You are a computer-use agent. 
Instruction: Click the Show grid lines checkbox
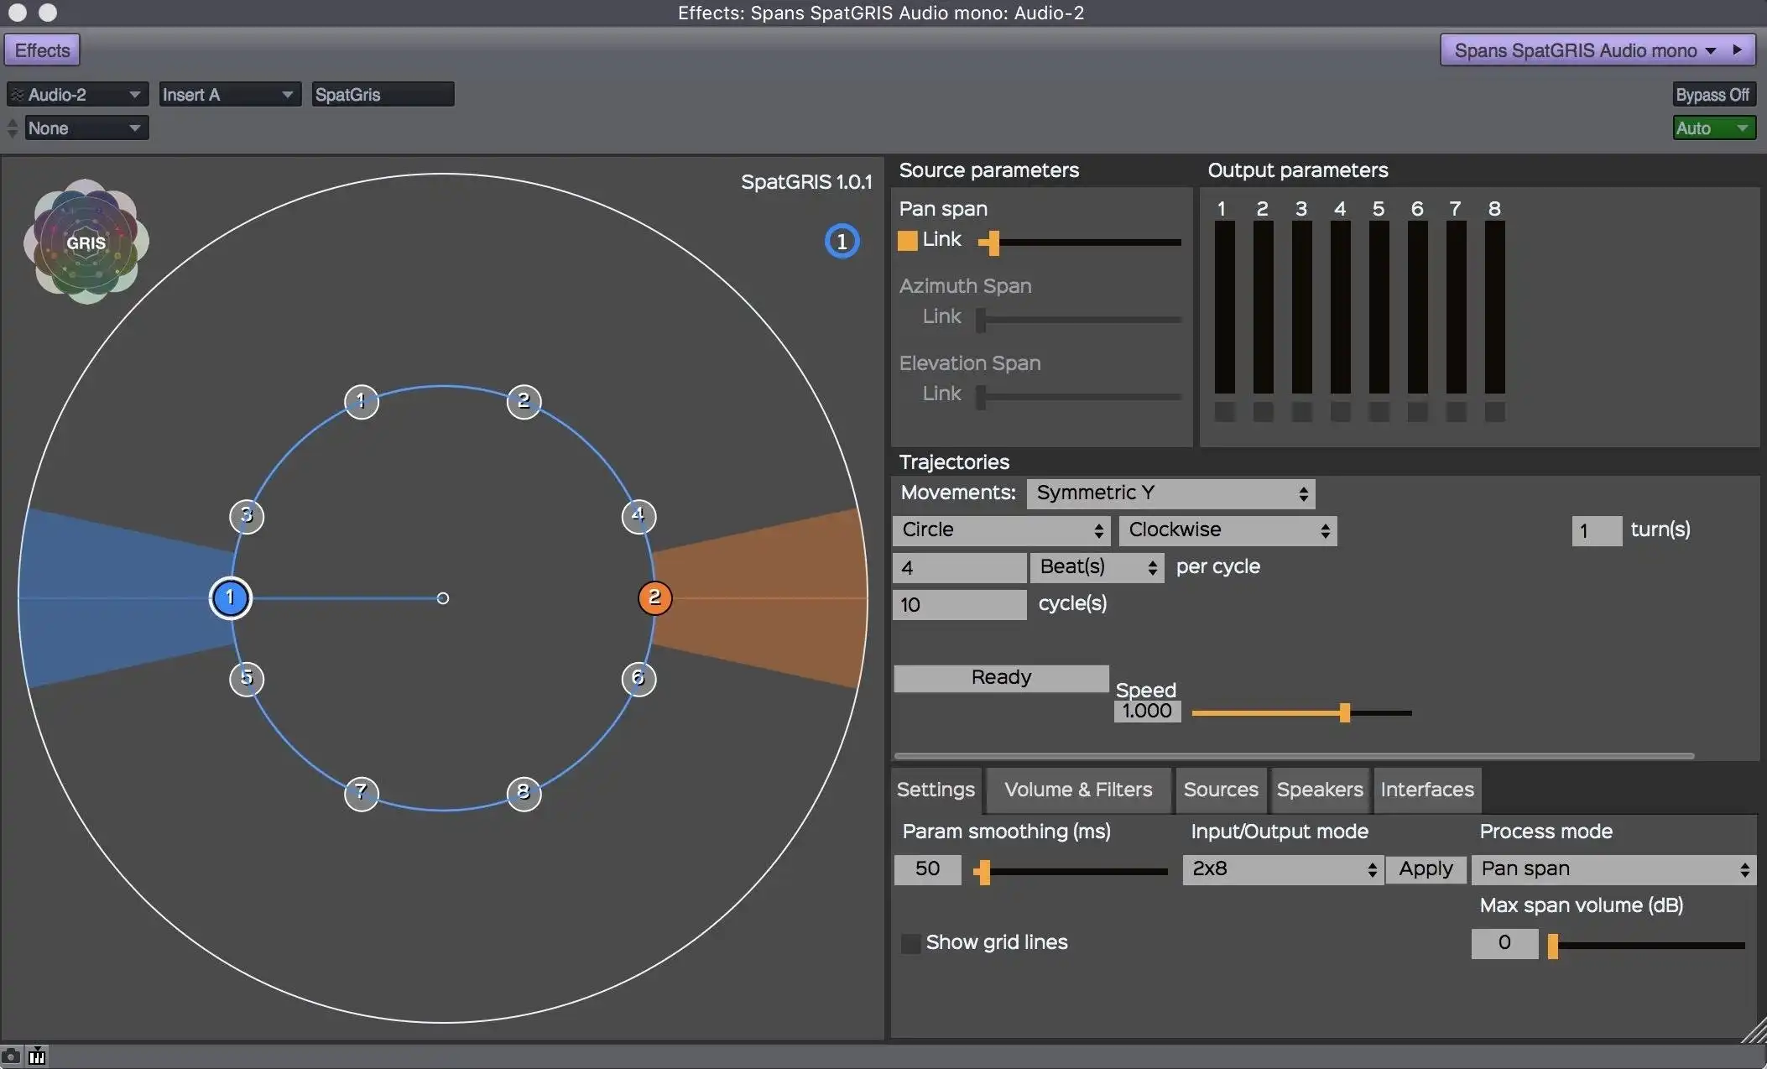[908, 941]
